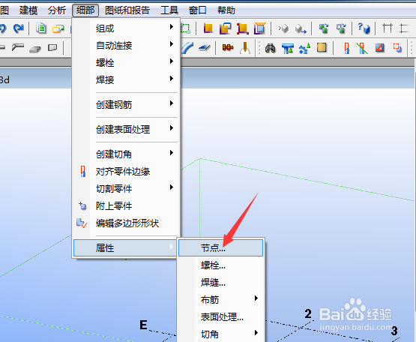The image size is (416, 342).
Task: Choose 编辑多边形形状 from the menu
Action: 126,223
